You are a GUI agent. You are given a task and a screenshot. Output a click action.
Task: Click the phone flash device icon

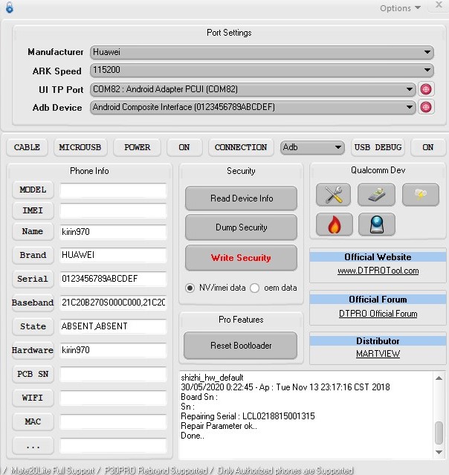(376, 195)
